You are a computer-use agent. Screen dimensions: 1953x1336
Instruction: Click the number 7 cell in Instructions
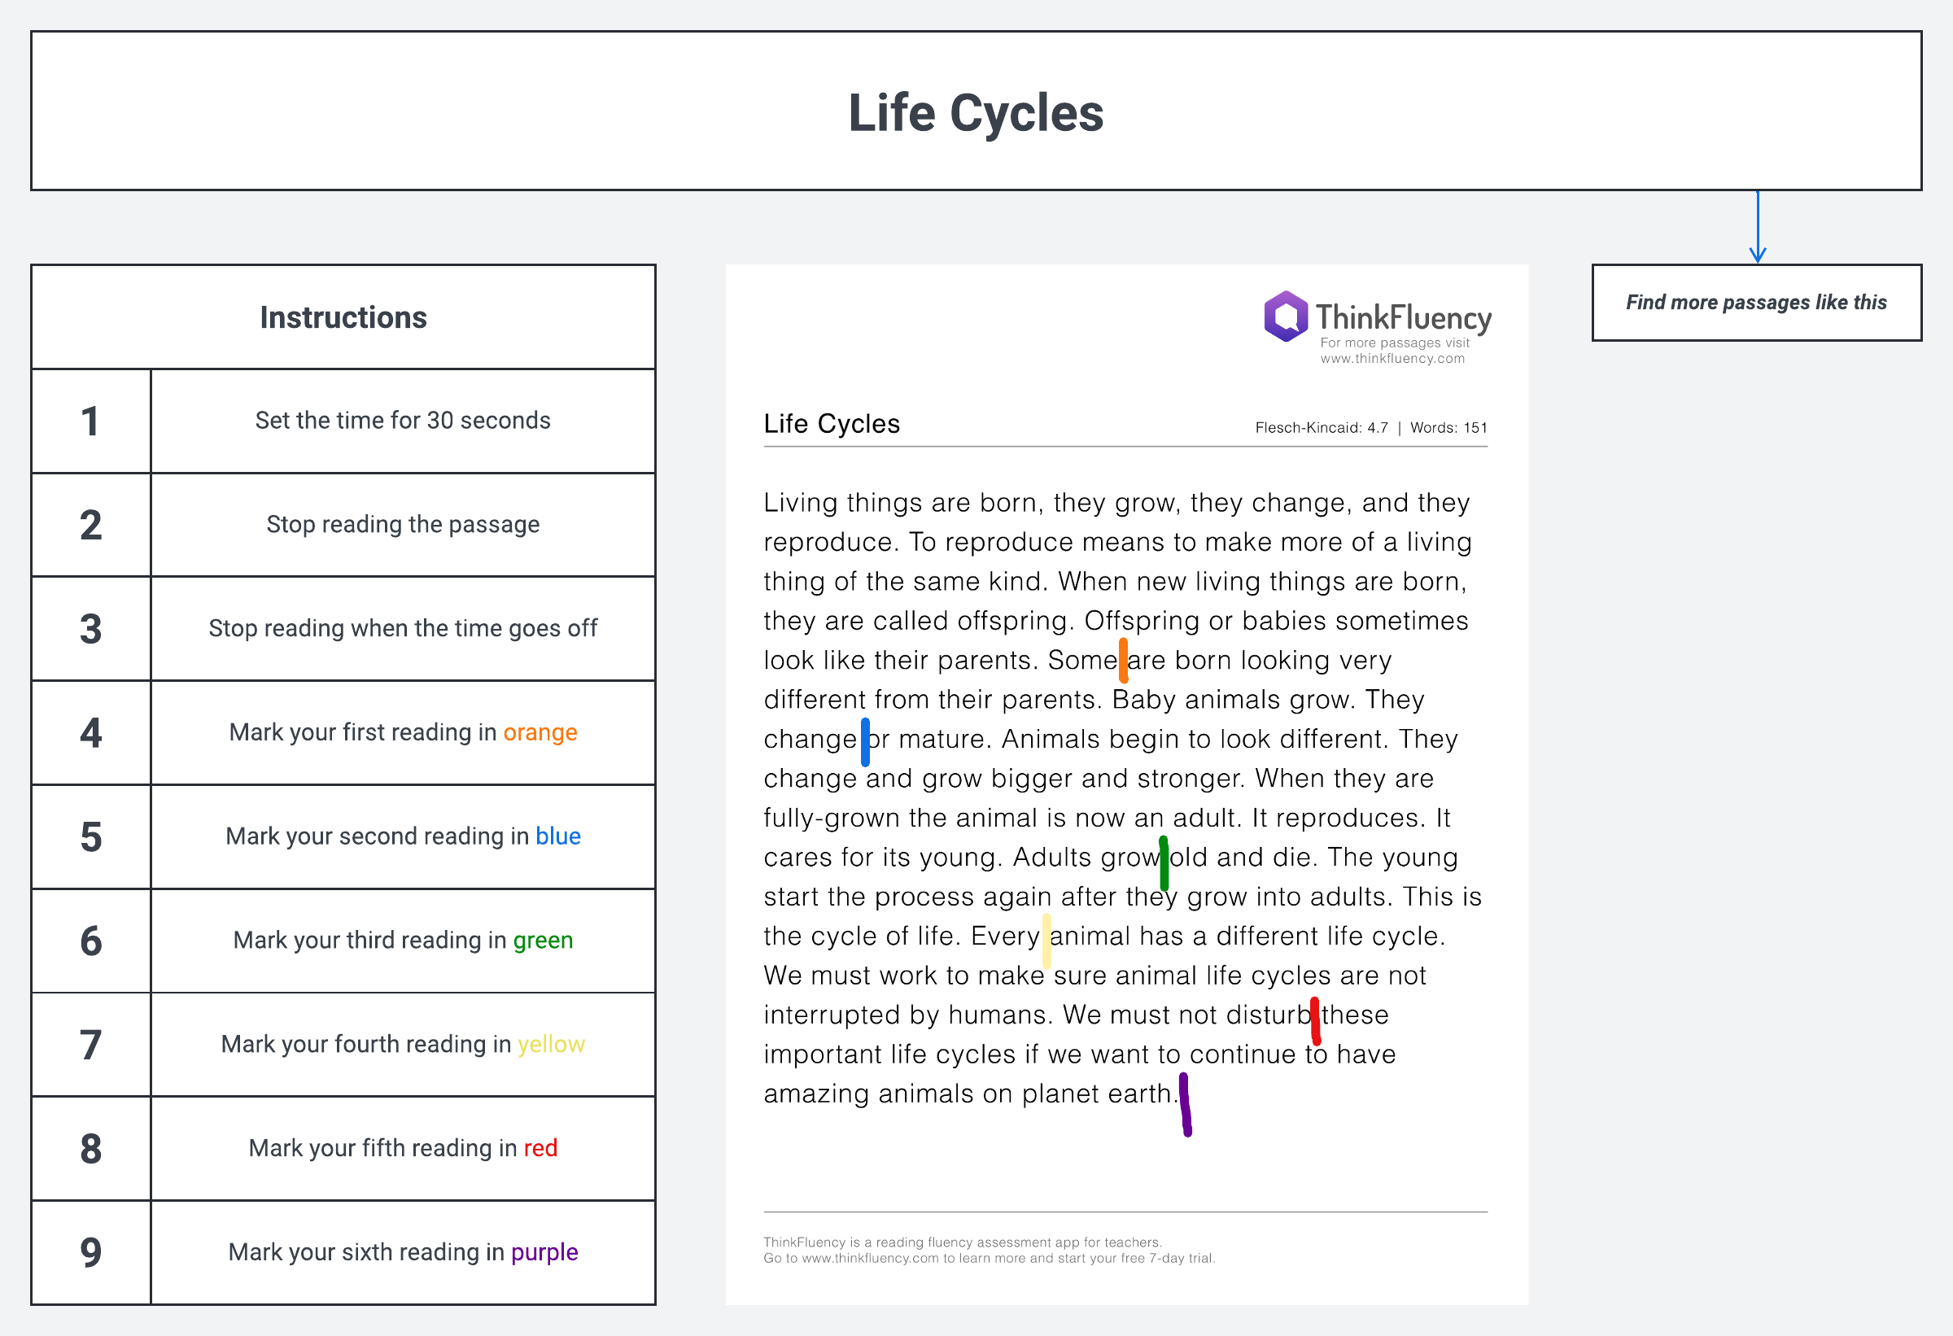[x=91, y=1046]
